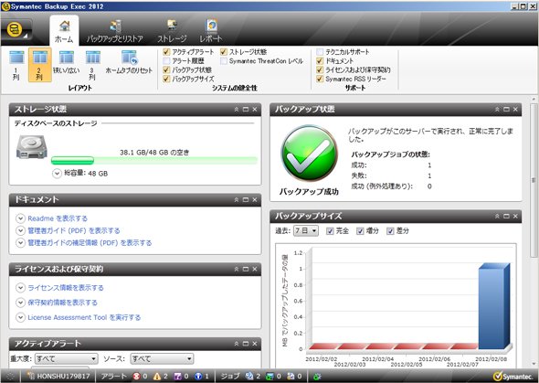The width and height of the screenshot is (539, 383).
Task: Select the 3列 layout icon
Action: tap(93, 57)
